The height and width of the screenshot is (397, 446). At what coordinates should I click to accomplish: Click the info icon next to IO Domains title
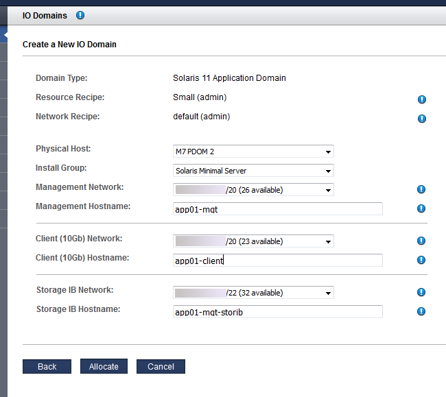pos(80,15)
